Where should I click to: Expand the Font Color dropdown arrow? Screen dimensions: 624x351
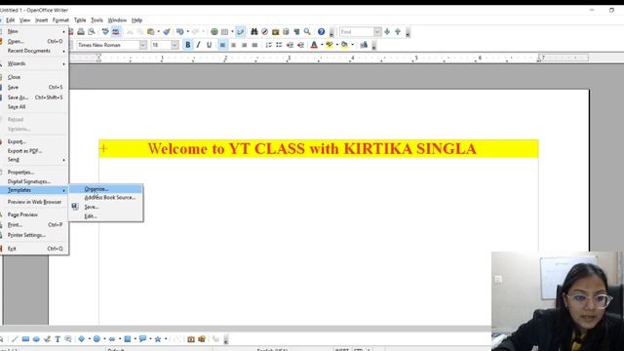322,45
